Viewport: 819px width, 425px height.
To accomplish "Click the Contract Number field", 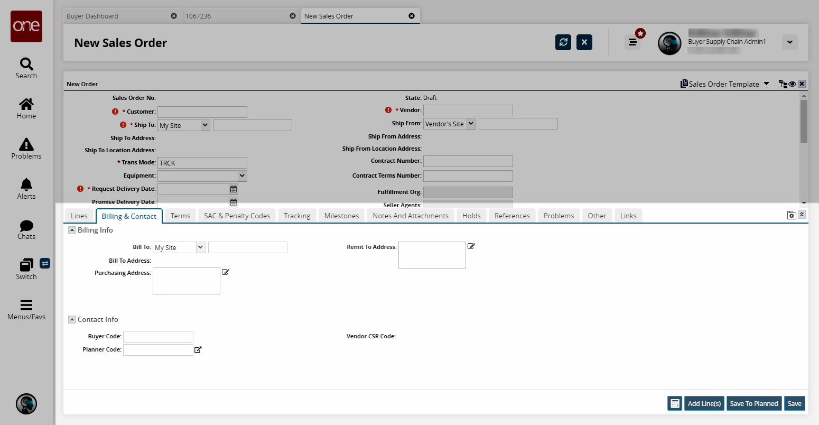I will click(468, 161).
